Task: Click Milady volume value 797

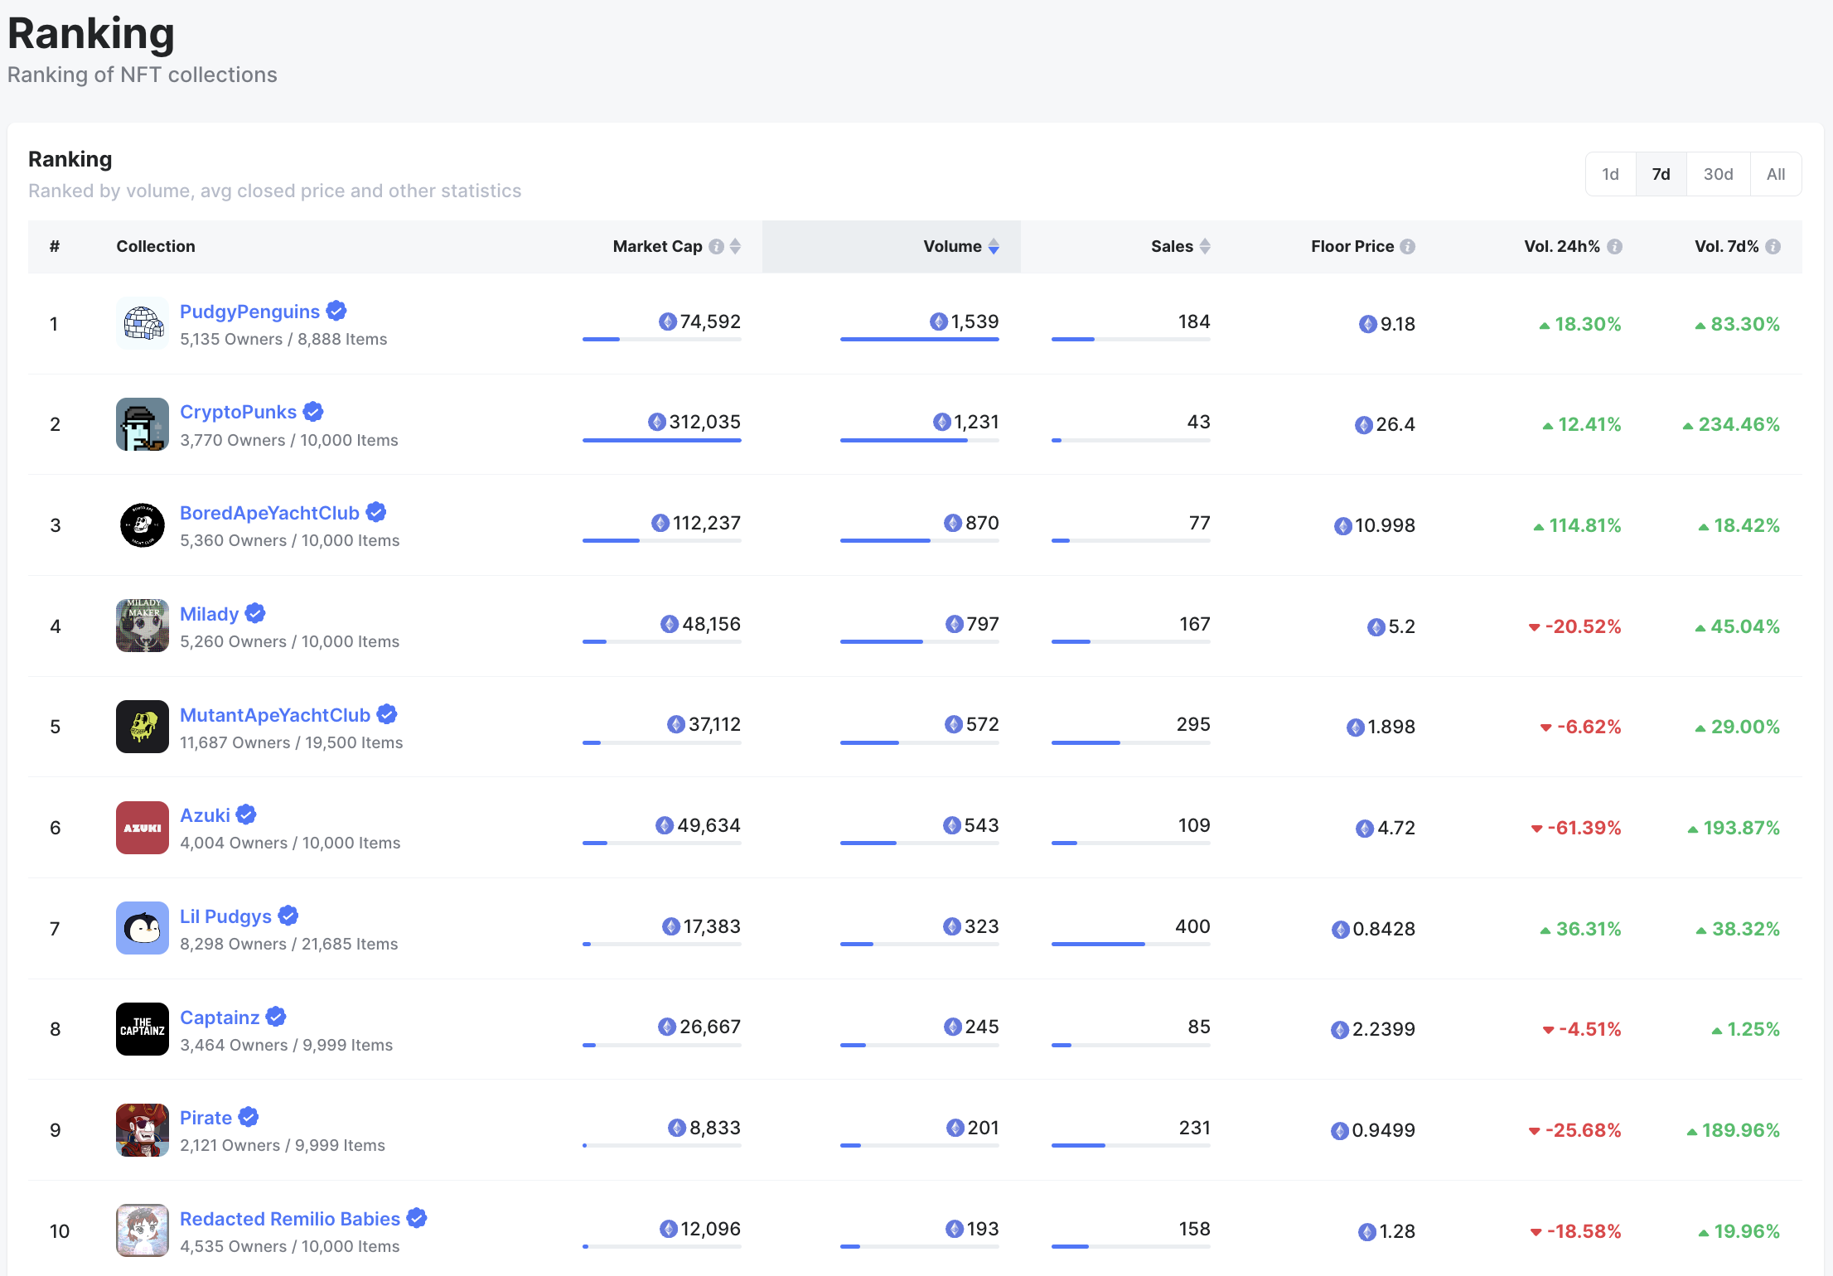Action: coord(983,624)
